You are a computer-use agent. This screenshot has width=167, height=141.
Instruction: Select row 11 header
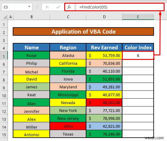coord(4,103)
